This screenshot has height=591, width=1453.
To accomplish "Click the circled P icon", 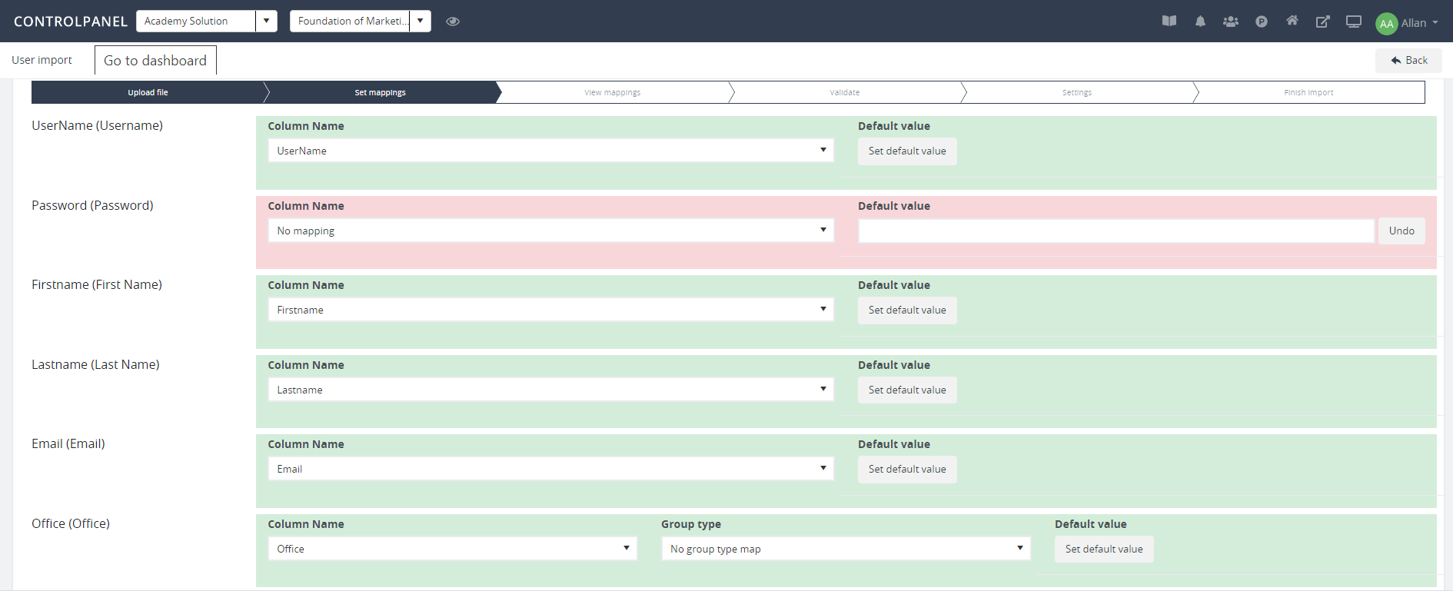I will [x=1262, y=22].
